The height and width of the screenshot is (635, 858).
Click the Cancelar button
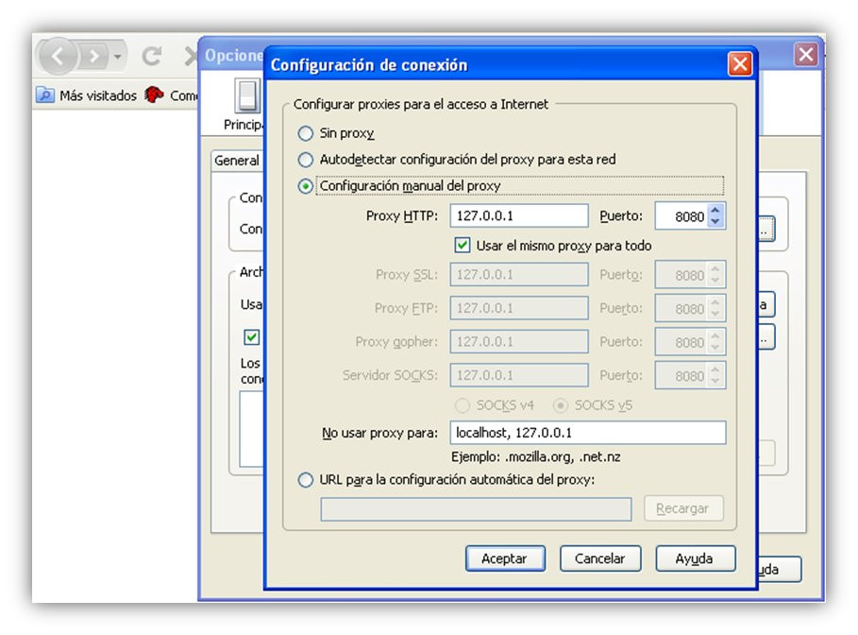[599, 558]
